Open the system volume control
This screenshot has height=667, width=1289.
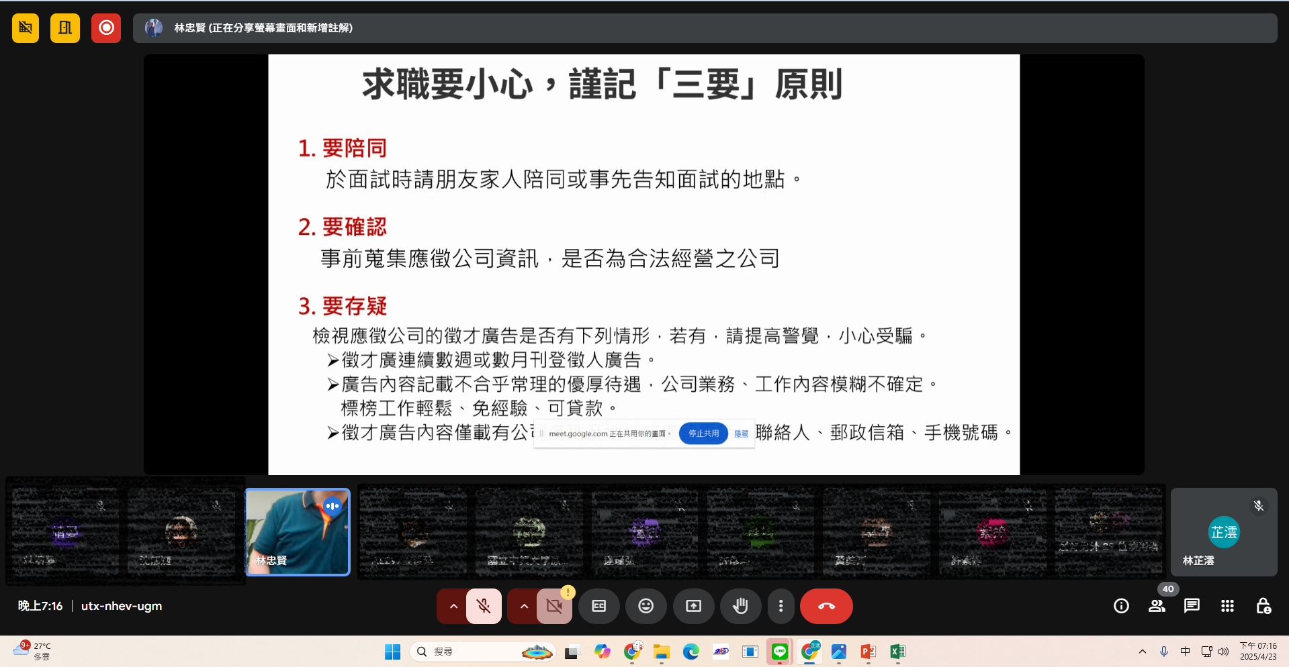[x=1223, y=651]
